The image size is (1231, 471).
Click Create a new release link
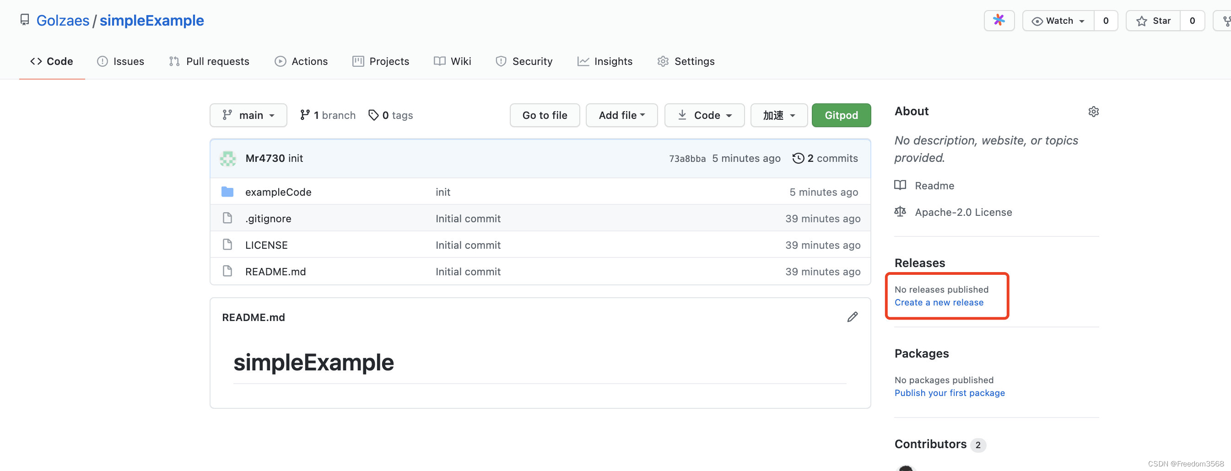click(939, 302)
